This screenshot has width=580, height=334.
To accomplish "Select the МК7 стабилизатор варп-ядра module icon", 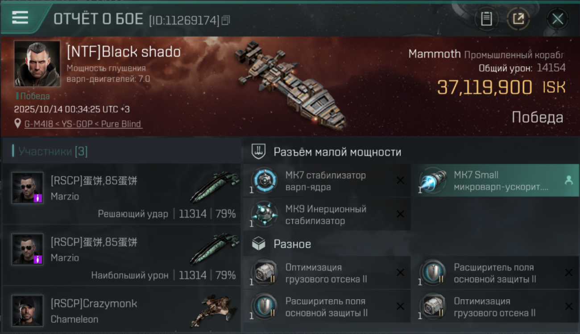I will (x=264, y=181).
